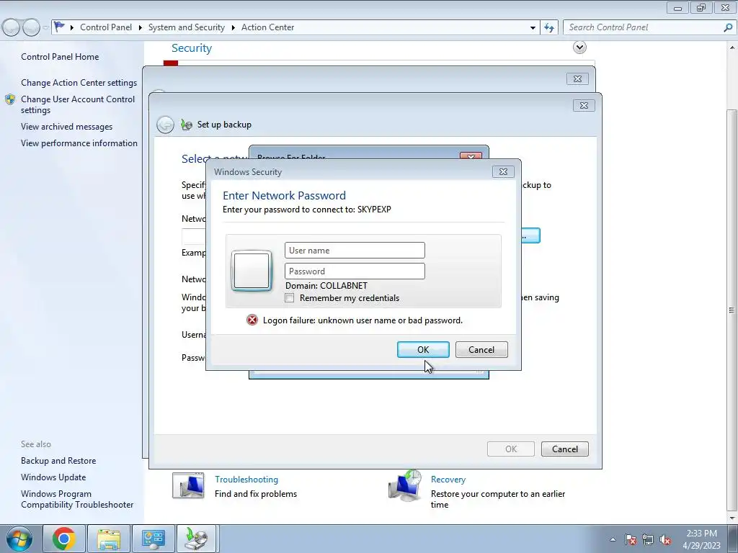738x553 pixels.
Task: Click the Recovery computer icon
Action: point(405,486)
